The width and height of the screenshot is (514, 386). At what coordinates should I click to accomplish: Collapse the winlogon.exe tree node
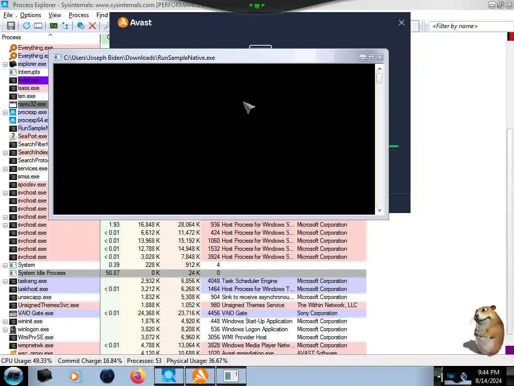click(5, 330)
